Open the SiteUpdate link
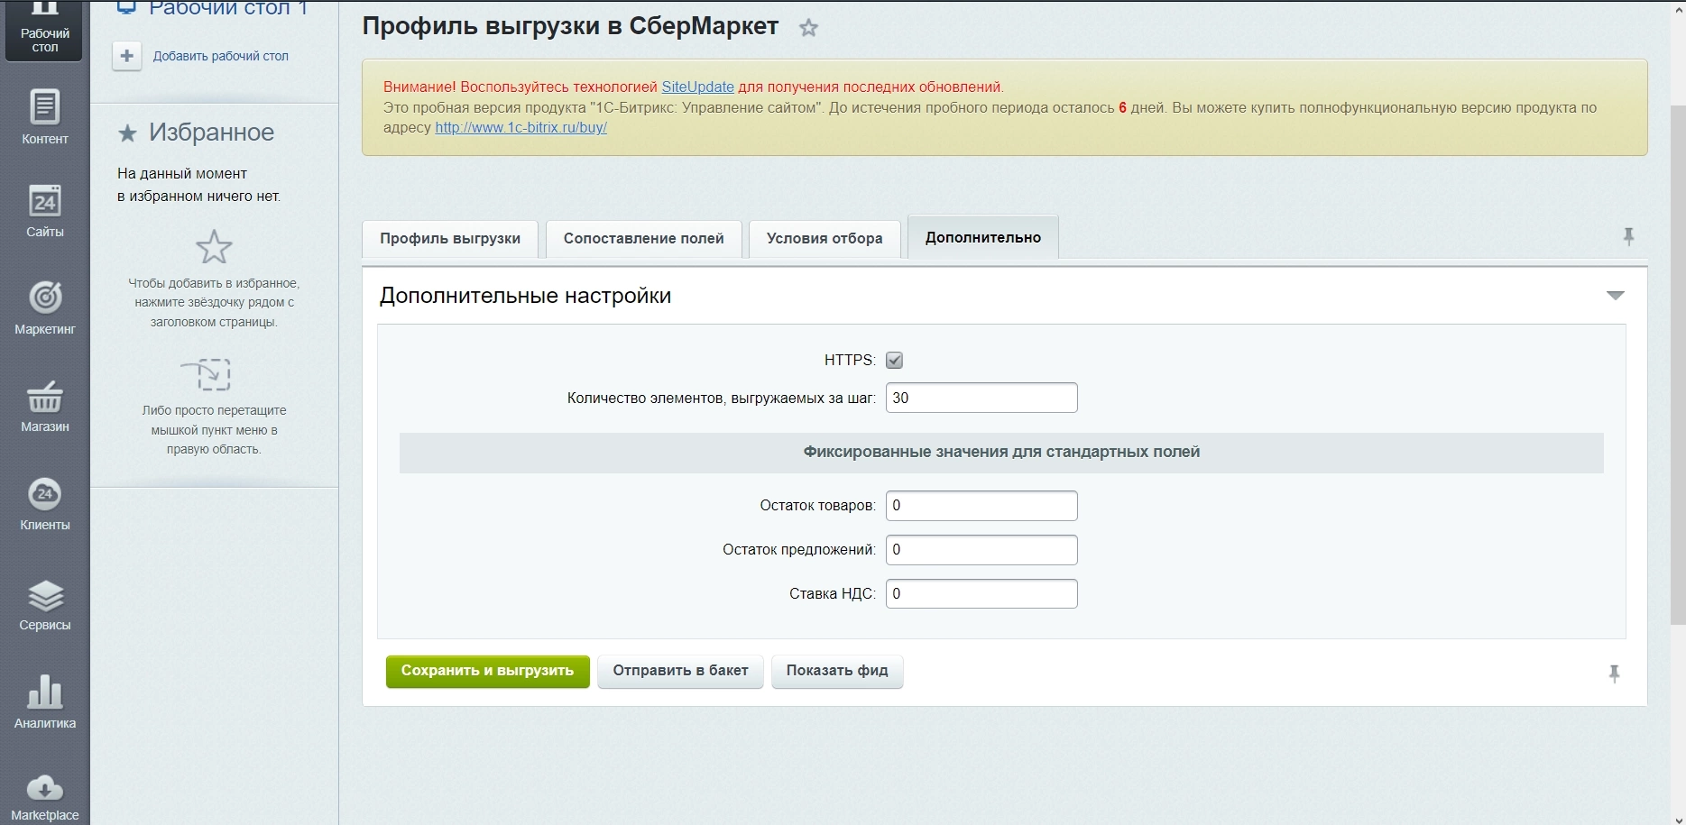Image resolution: width=1686 pixels, height=825 pixels. point(697,87)
